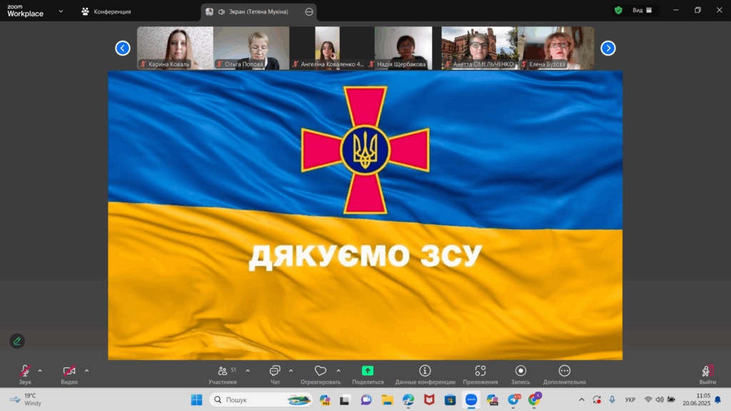The width and height of the screenshot is (731, 411).
Task: Open the Вид view layout menu
Action: coord(642,10)
